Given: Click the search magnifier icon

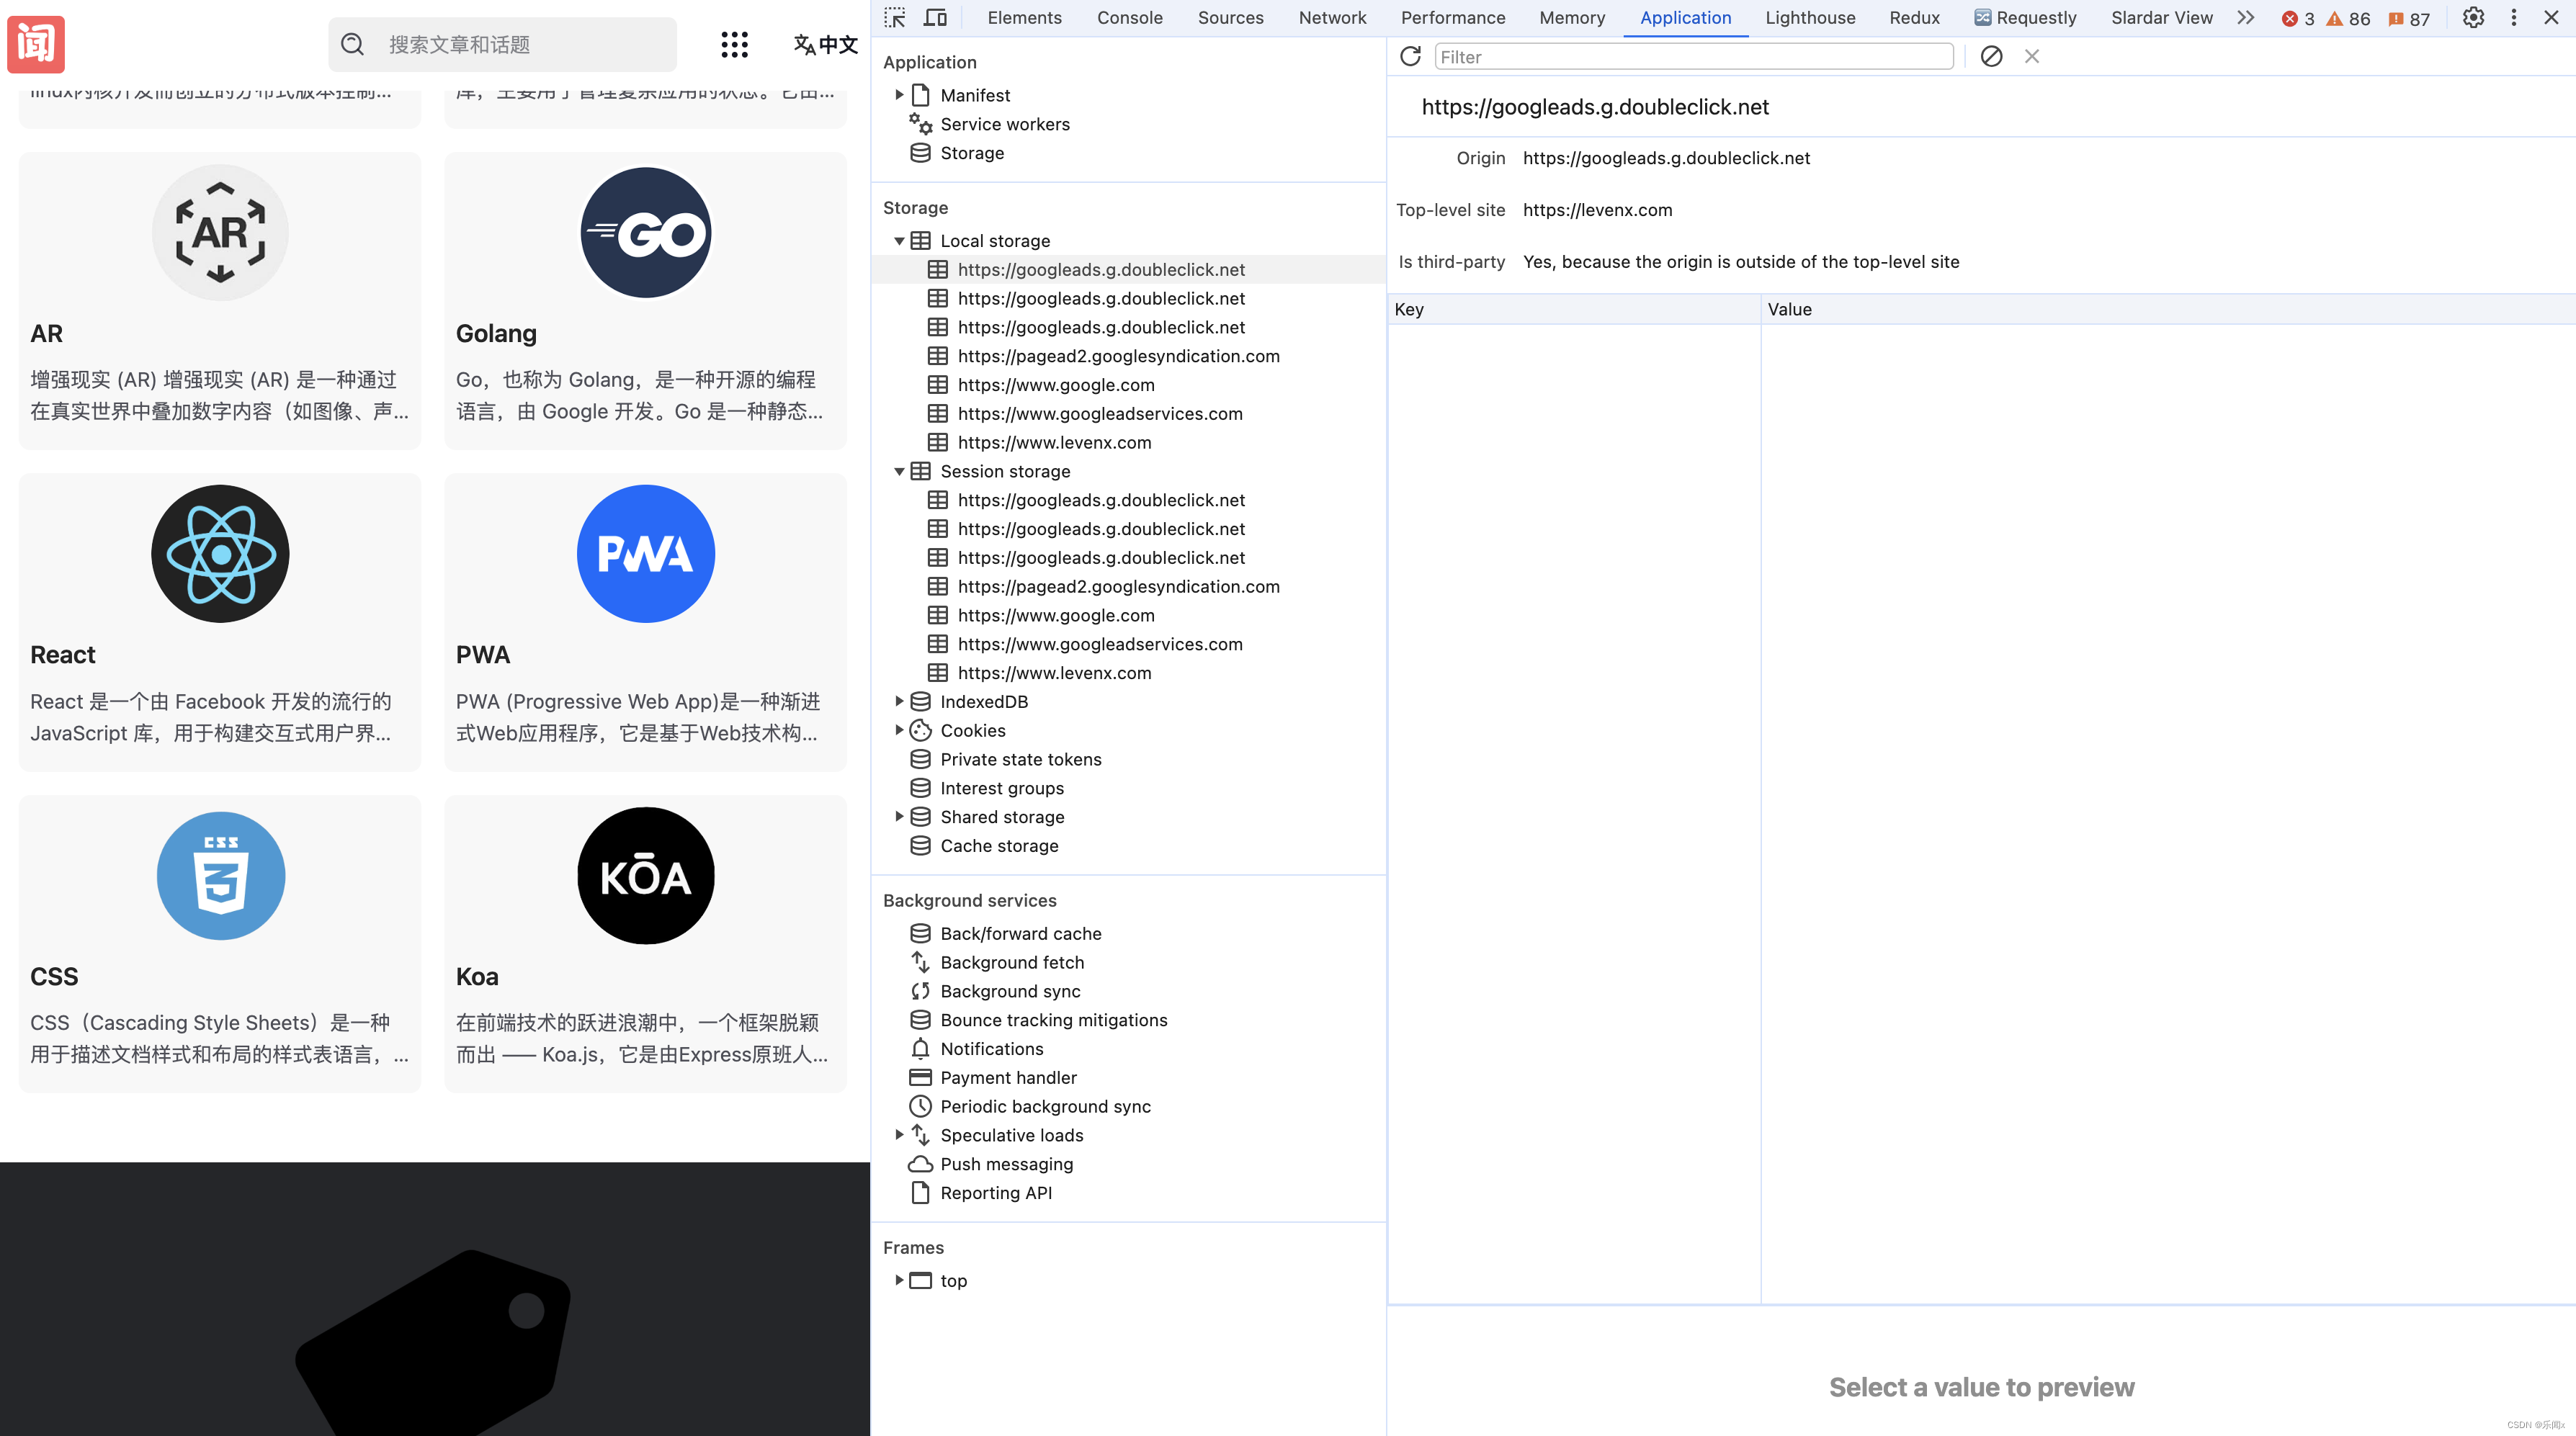Looking at the screenshot, I should coord(352,44).
